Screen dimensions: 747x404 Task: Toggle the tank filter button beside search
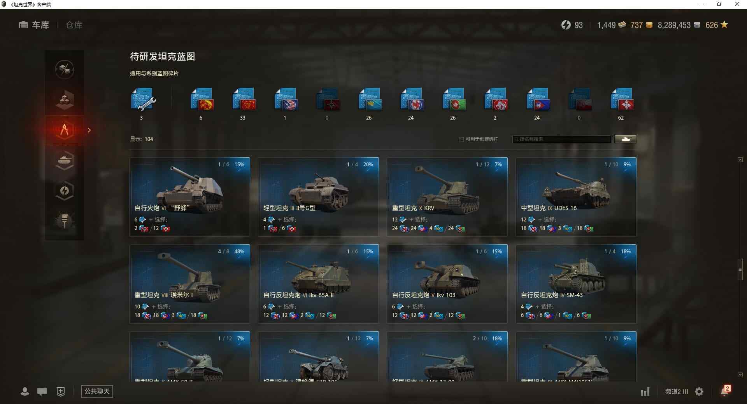(x=626, y=139)
